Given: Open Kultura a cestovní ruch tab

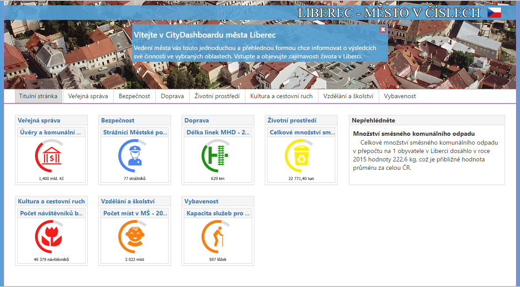Looking at the screenshot, I should click(x=281, y=96).
